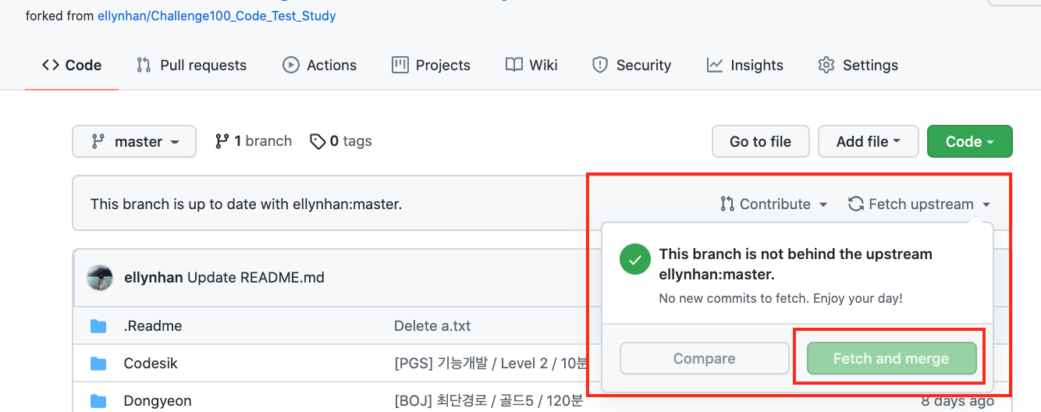Toggle the Fetch upstream dropdown
This screenshot has height=412, width=1041.
[x=919, y=204]
